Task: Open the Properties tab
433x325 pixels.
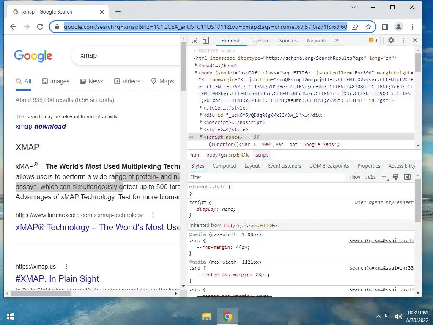Action: pos(369,166)
